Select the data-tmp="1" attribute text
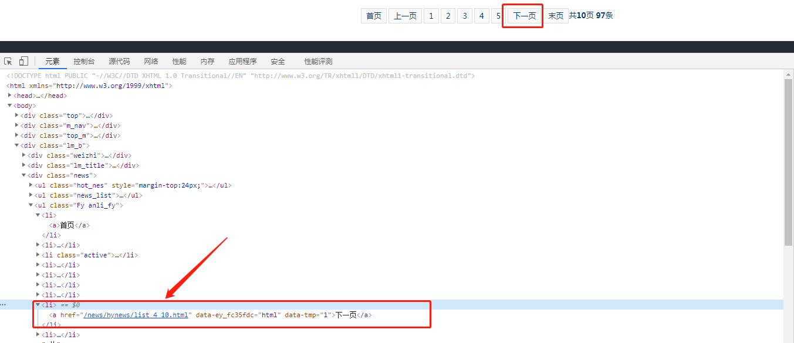Image resolution: width=794 pixels, height=343 pixels. (308, 315)
